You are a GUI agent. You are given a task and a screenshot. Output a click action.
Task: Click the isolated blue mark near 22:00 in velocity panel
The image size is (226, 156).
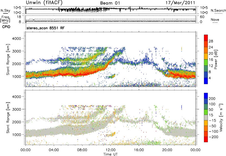182,107
